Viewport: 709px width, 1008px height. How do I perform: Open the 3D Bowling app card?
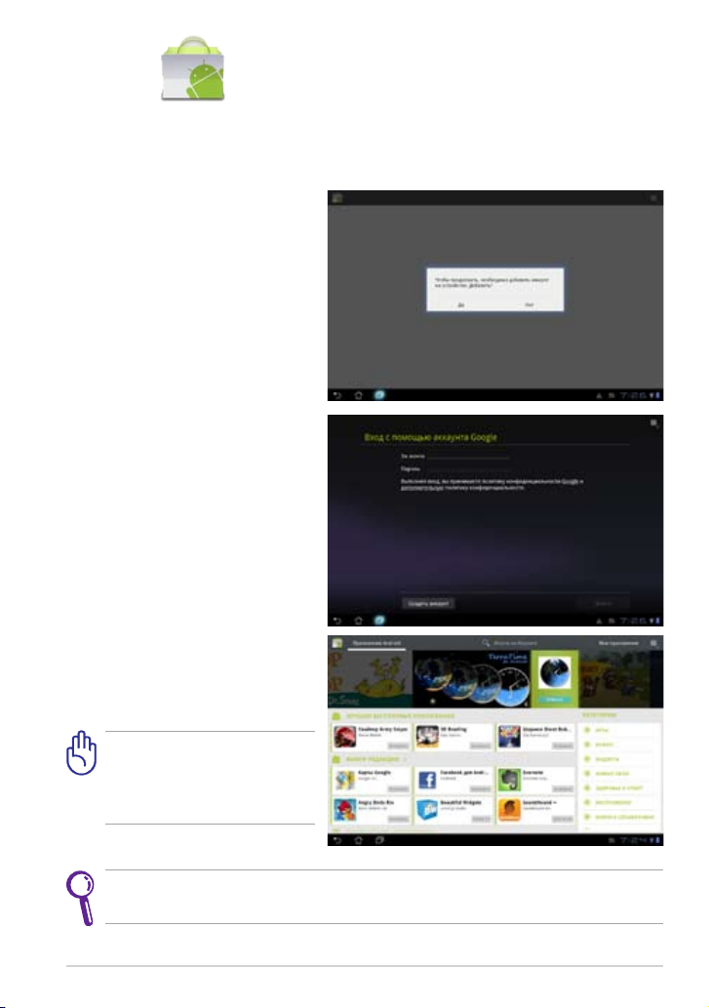pyautogui.click(x=453, y=737)
